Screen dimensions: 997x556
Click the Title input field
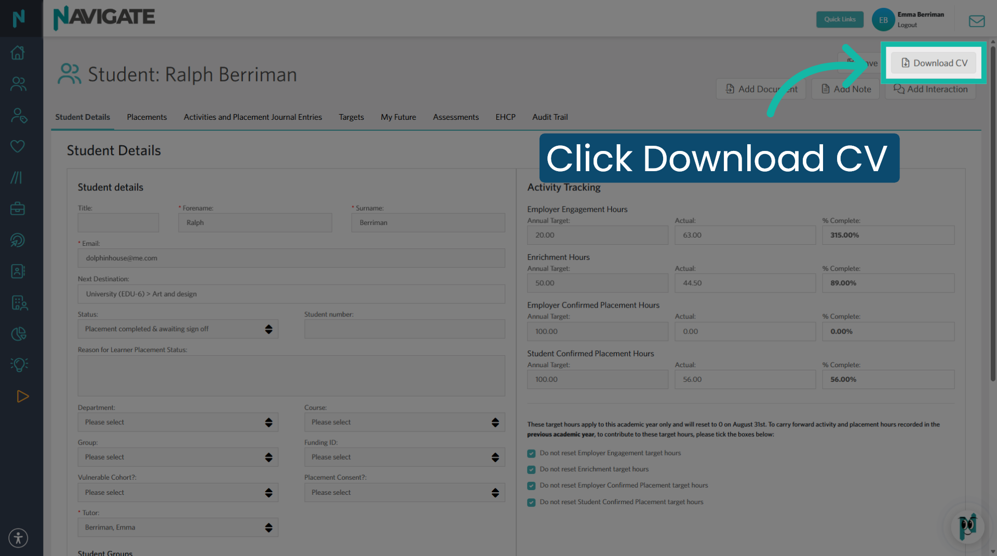[x=118, y=223]
